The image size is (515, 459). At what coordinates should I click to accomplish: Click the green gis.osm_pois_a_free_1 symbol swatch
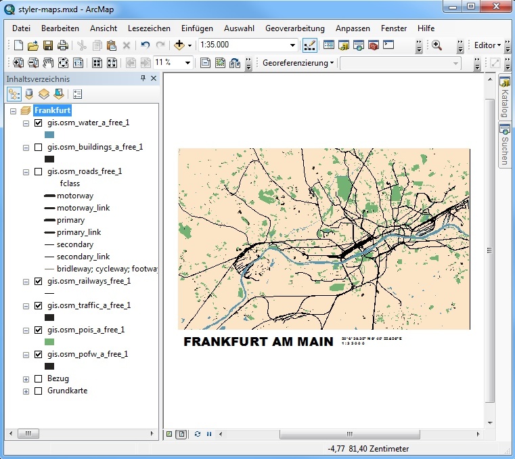click(49, 342)
